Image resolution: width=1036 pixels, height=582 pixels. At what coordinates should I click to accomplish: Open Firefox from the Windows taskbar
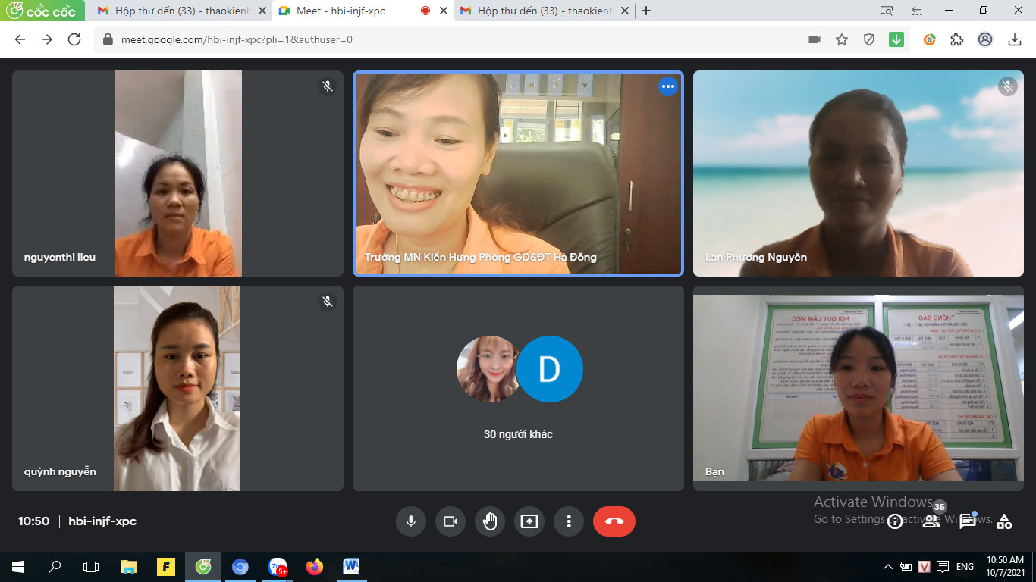[x=314, y=567]
